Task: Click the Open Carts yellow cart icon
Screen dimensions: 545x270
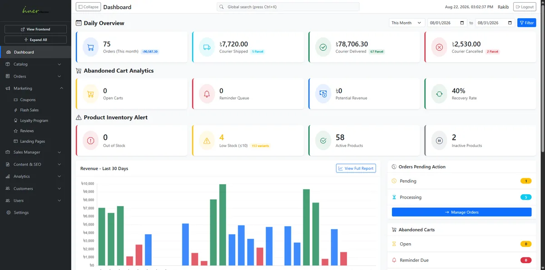Action: tap(91, 94)
